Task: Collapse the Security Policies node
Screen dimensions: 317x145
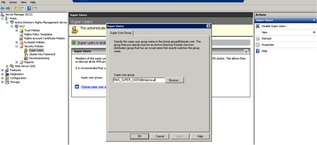Action: click(x=17, y=46)
